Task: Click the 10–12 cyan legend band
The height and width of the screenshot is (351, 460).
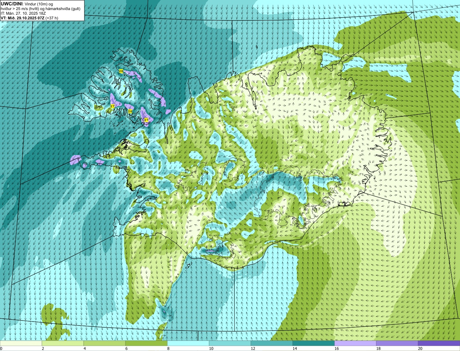Action: [x=230, y=343]
